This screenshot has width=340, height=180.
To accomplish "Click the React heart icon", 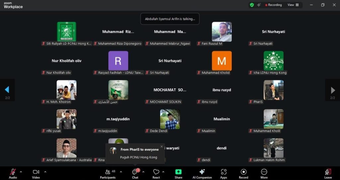I will pyautogui.click(x=156, y=172).
